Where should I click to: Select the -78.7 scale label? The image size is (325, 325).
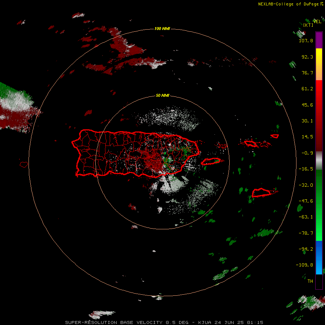tap(306, 233)
